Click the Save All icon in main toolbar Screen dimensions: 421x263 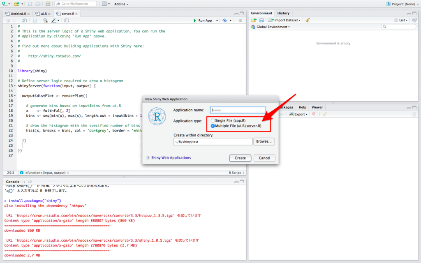(x=38, y=4)
